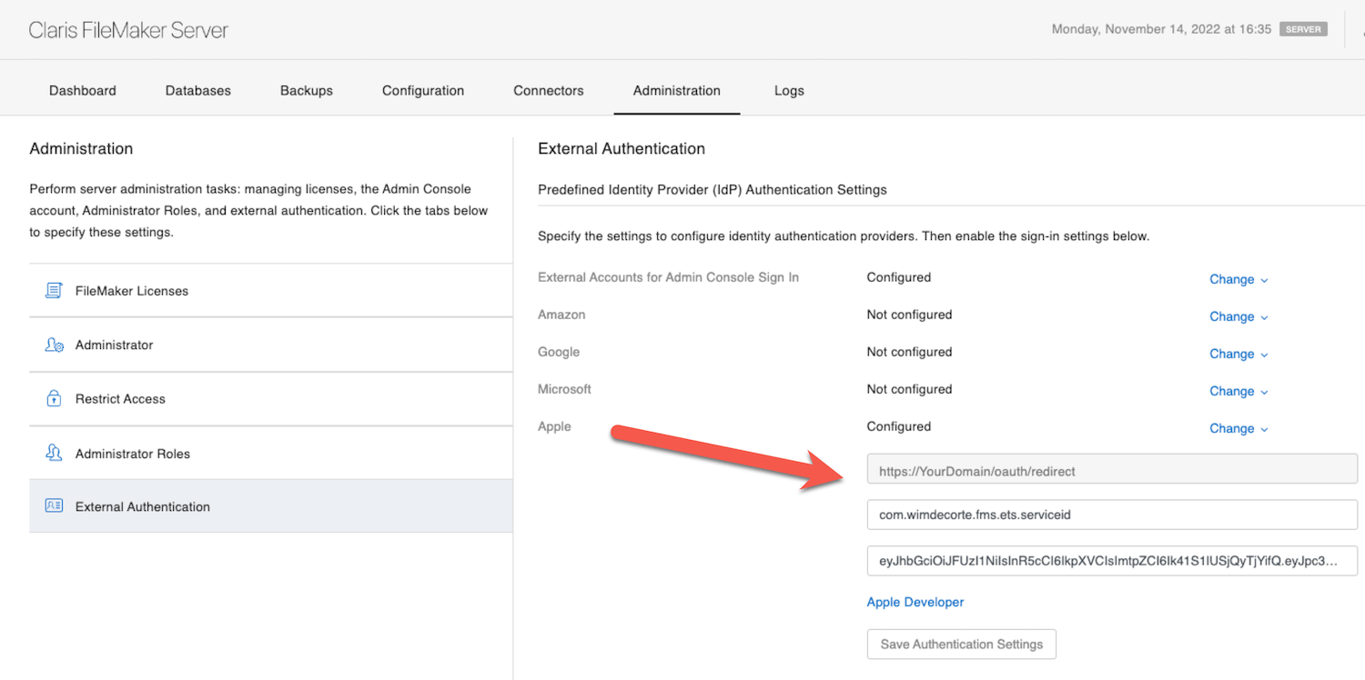
Task: Collapse the Change dropdown for Apple
Action: 1239,428
